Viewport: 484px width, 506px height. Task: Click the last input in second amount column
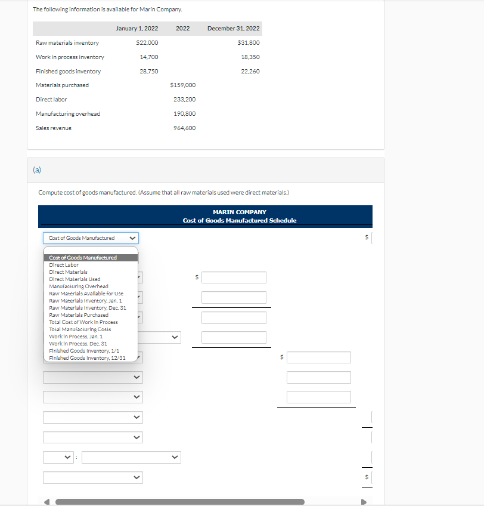pyautogui.click(x=318, y=397)
